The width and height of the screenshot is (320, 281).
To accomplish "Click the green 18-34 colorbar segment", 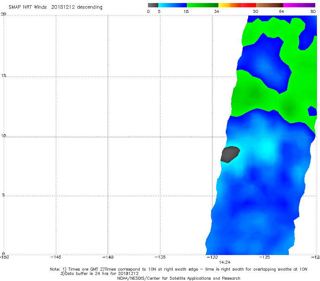I will [202, 5].
